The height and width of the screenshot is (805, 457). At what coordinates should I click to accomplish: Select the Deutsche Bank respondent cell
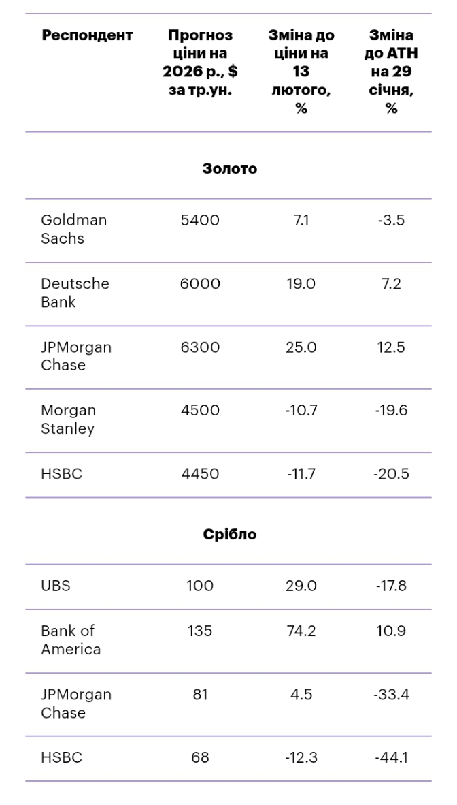point(75,293)
